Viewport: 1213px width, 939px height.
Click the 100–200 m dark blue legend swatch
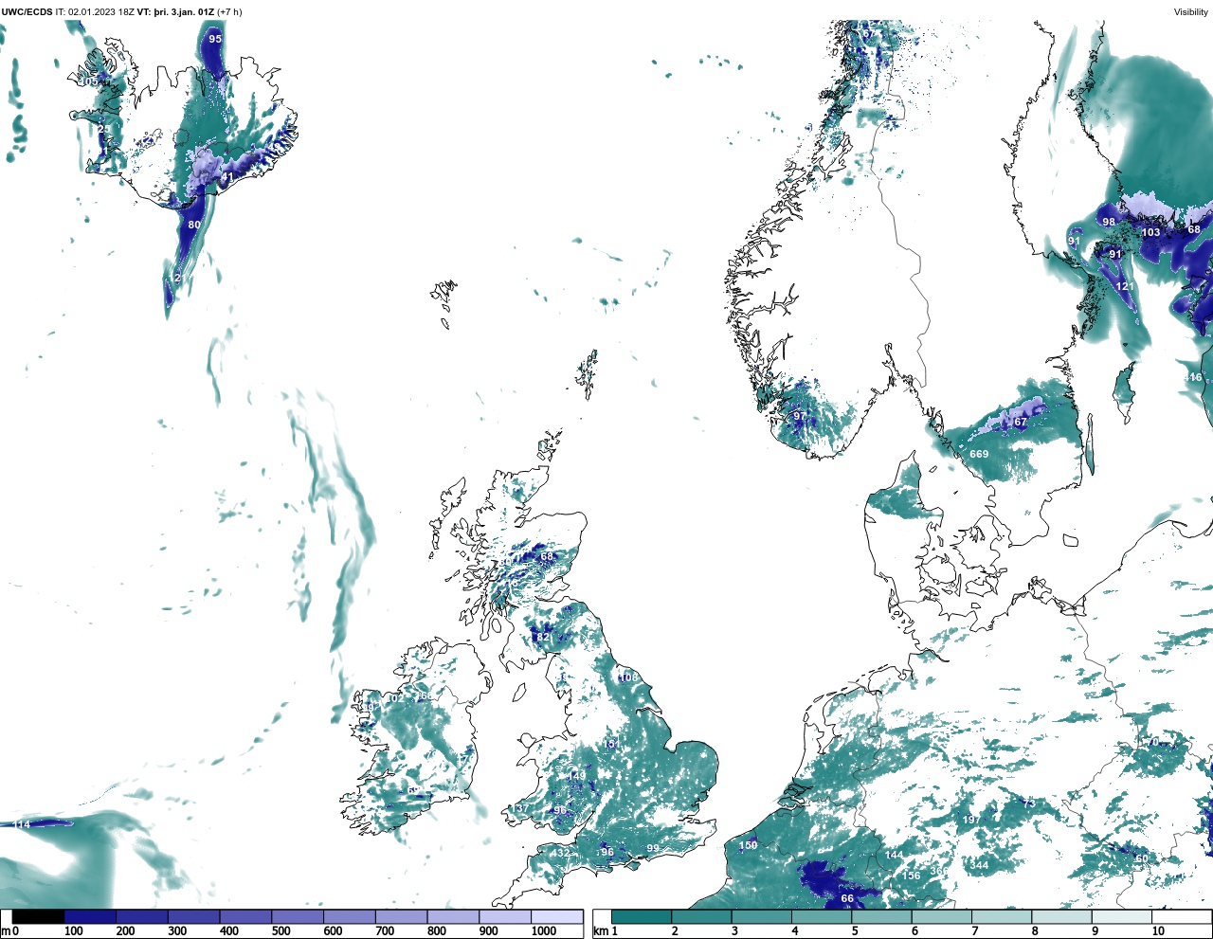[x=90, y=916]
